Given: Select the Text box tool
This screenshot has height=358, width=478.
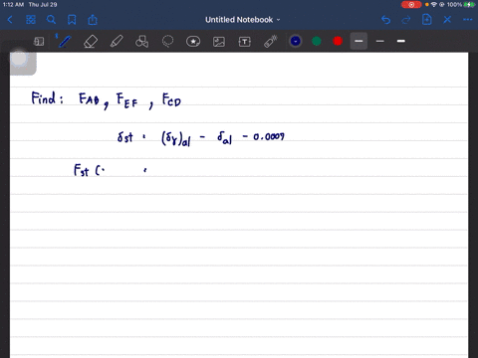Looking at the screenshot, I should point(245,42).
